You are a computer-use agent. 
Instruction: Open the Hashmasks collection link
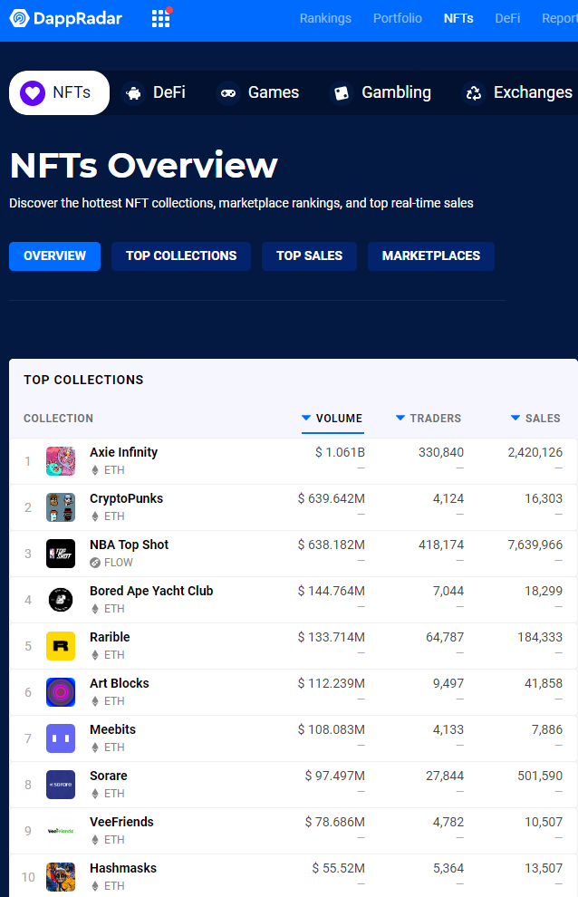(x=123, y=868)
